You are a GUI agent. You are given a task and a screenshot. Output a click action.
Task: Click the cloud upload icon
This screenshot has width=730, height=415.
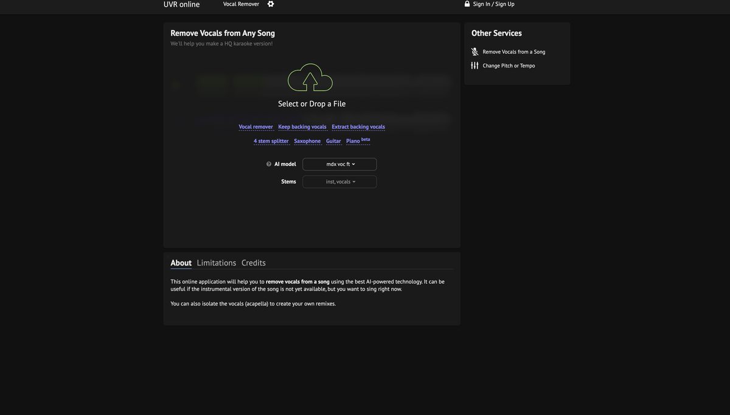tap(310, 78)
